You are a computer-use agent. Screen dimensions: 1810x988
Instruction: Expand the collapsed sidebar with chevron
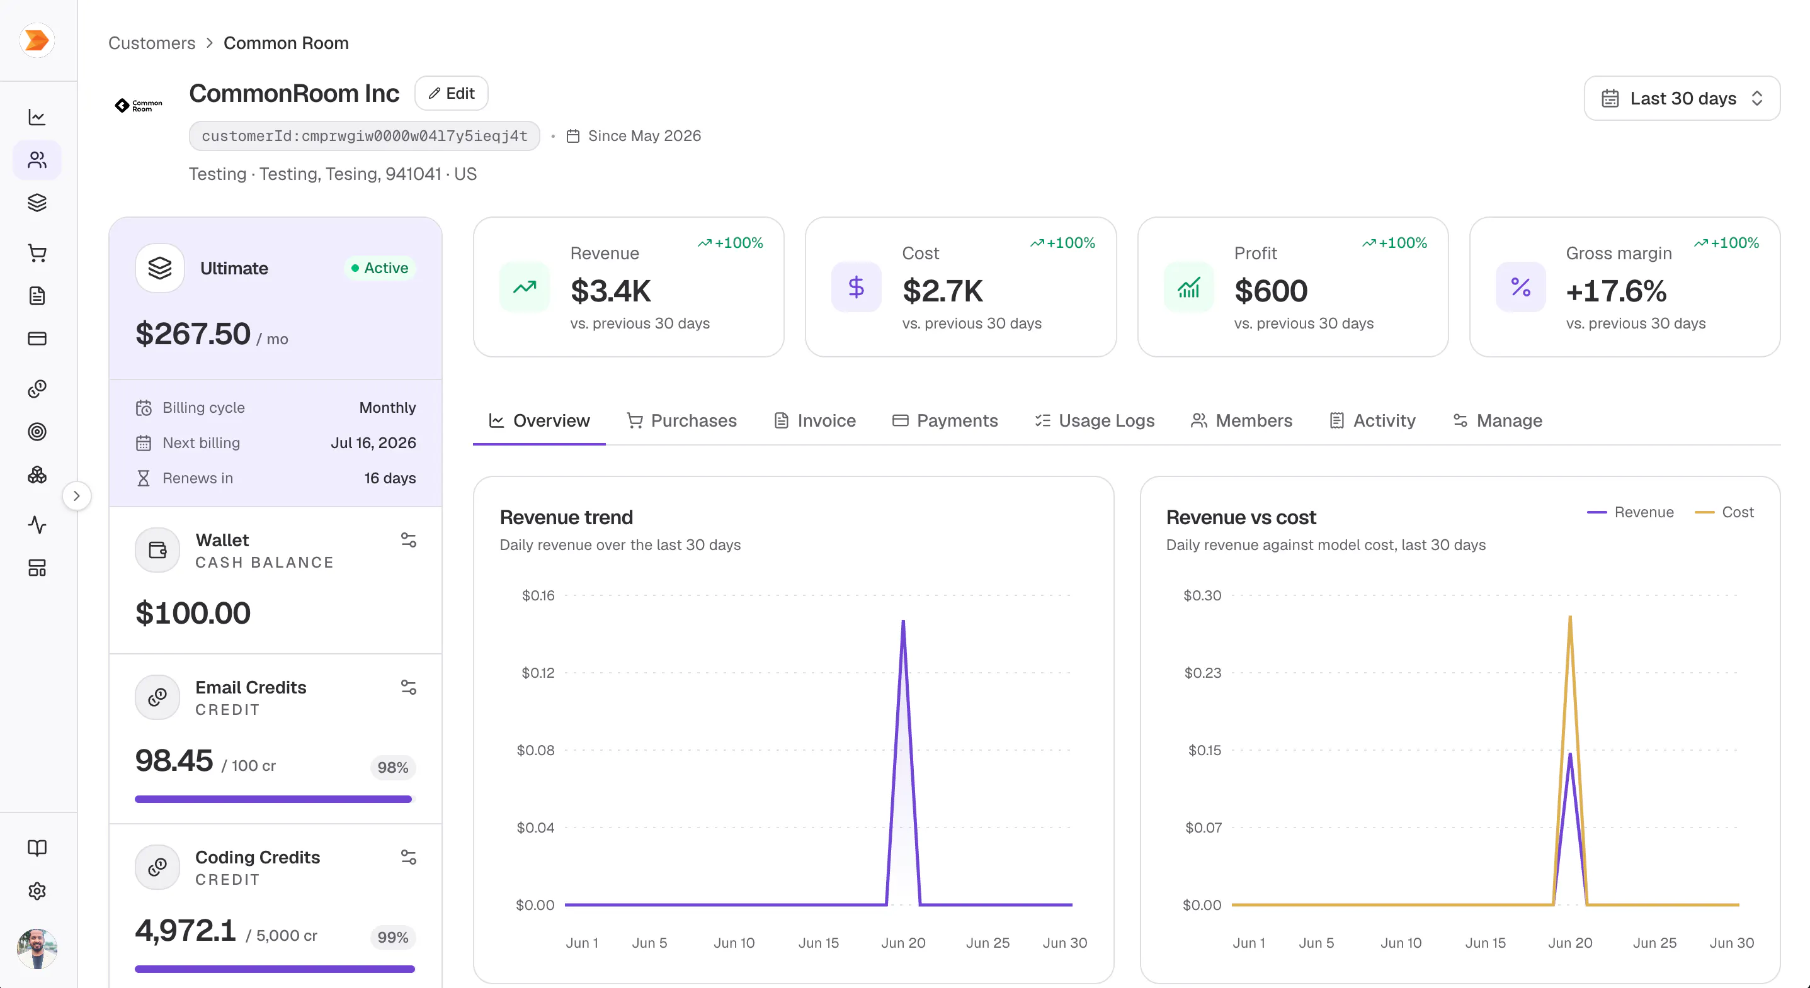pos(77,496)
